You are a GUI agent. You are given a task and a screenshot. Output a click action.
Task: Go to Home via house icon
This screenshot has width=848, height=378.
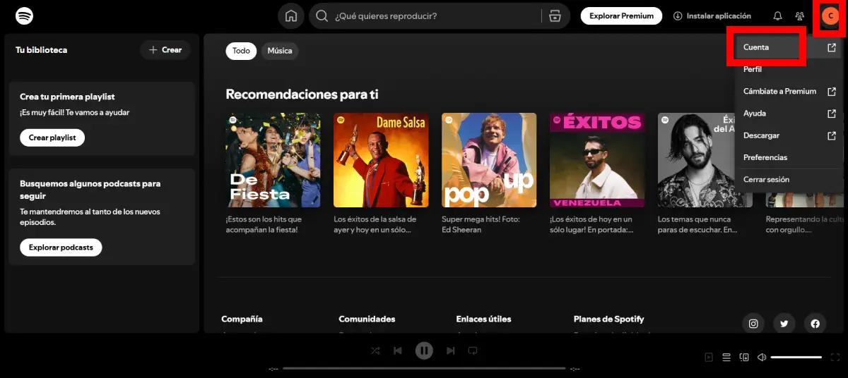click(x=290, y=16)
